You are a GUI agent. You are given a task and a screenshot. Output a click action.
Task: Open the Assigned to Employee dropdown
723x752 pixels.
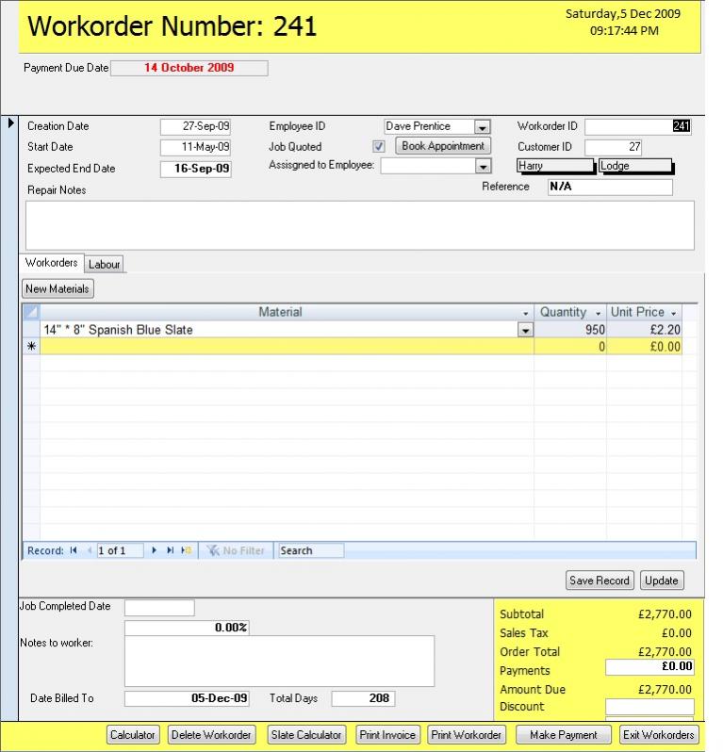[x=484, y=167]
